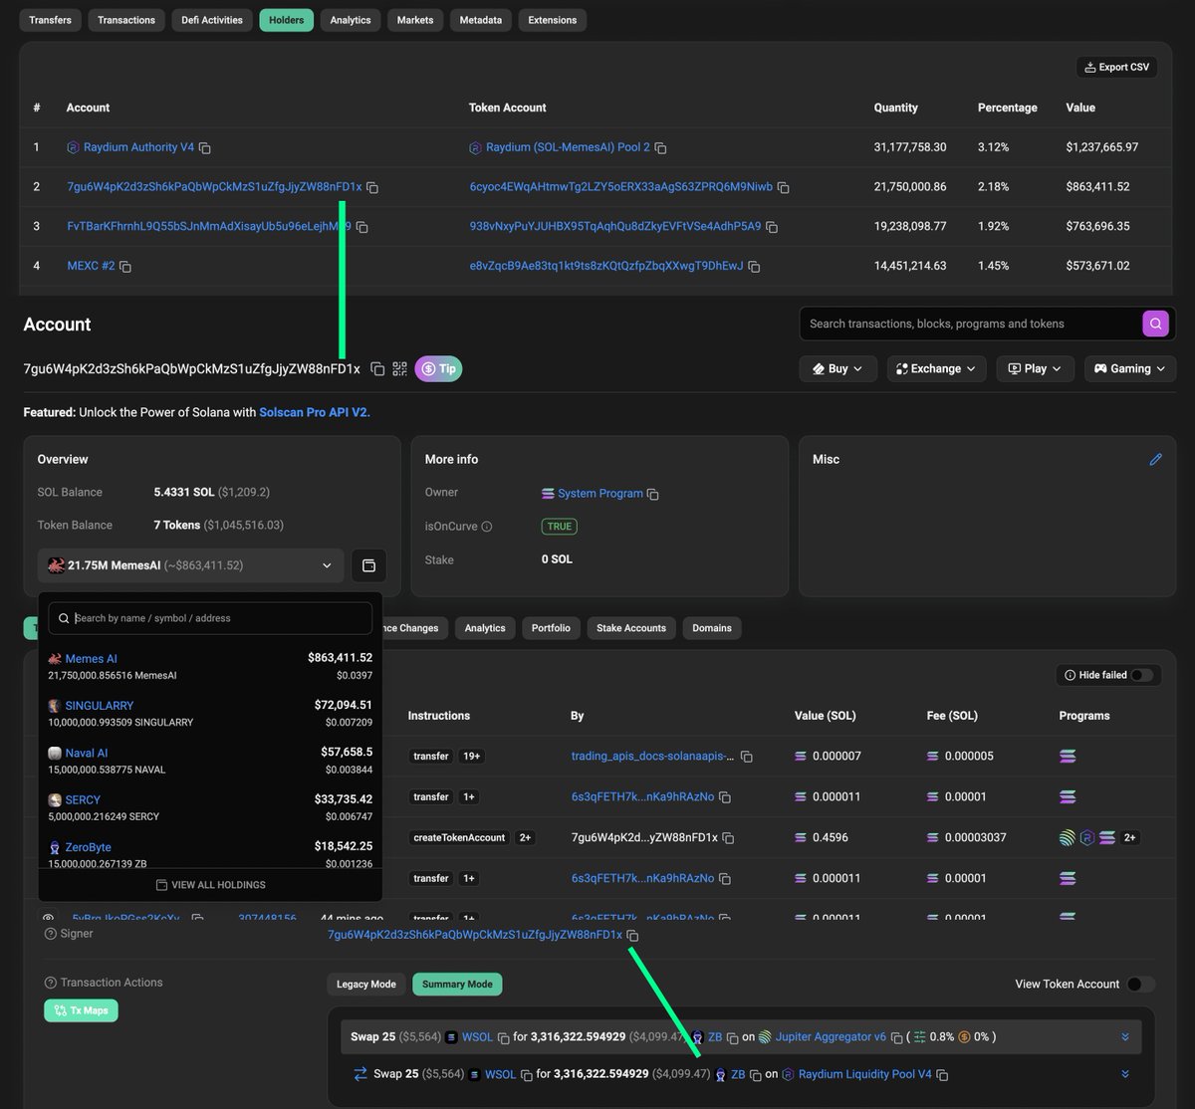Open the Tx Maps button
The width and height of the screenshot is (1195, 1109).
pos(81,1010)
